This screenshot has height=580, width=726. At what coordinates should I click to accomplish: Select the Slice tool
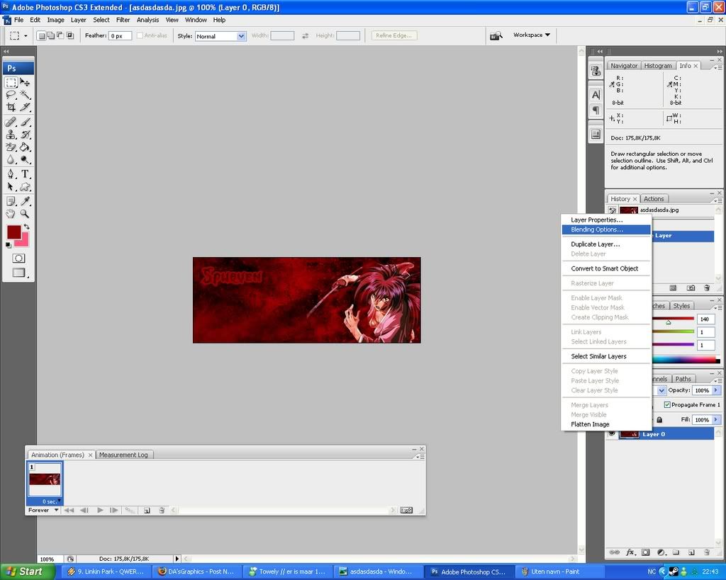(x=25, y=108)
